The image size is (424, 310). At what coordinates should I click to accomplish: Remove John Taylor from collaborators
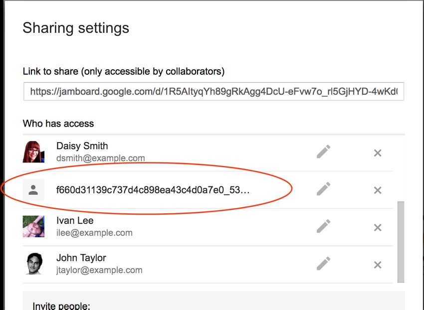(378, 265)
